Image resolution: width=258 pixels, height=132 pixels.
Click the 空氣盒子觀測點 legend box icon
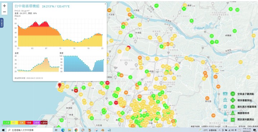(225, 94)
